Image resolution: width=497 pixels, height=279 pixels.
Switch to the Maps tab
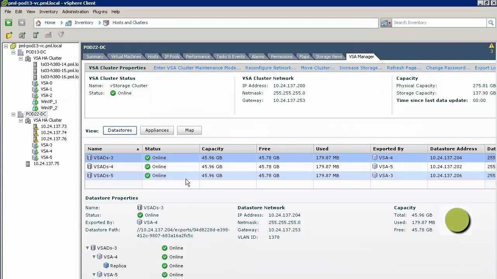coord(304,57)
